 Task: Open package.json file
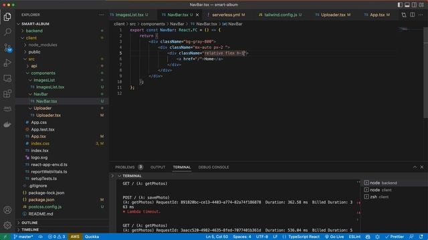(x=62, y=200)
